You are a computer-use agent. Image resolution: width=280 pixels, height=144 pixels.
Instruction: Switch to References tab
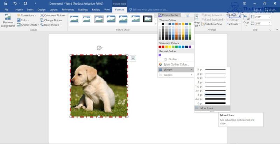[x=68, y=10]
